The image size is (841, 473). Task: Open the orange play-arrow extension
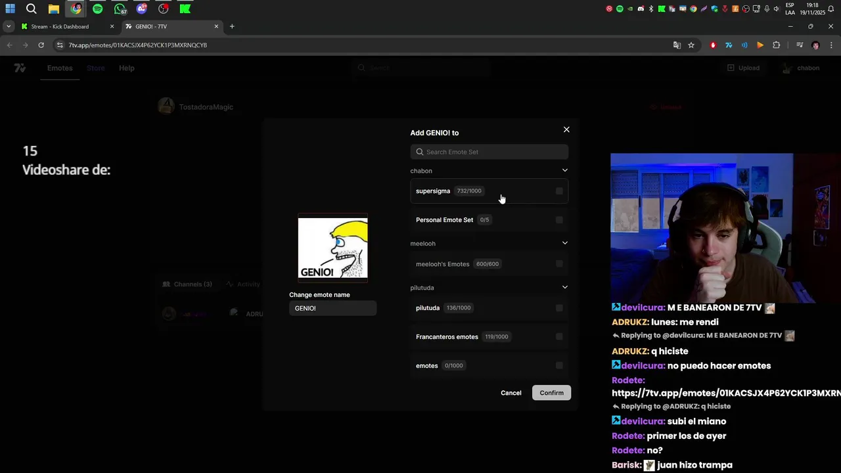[x=760, y=45]
